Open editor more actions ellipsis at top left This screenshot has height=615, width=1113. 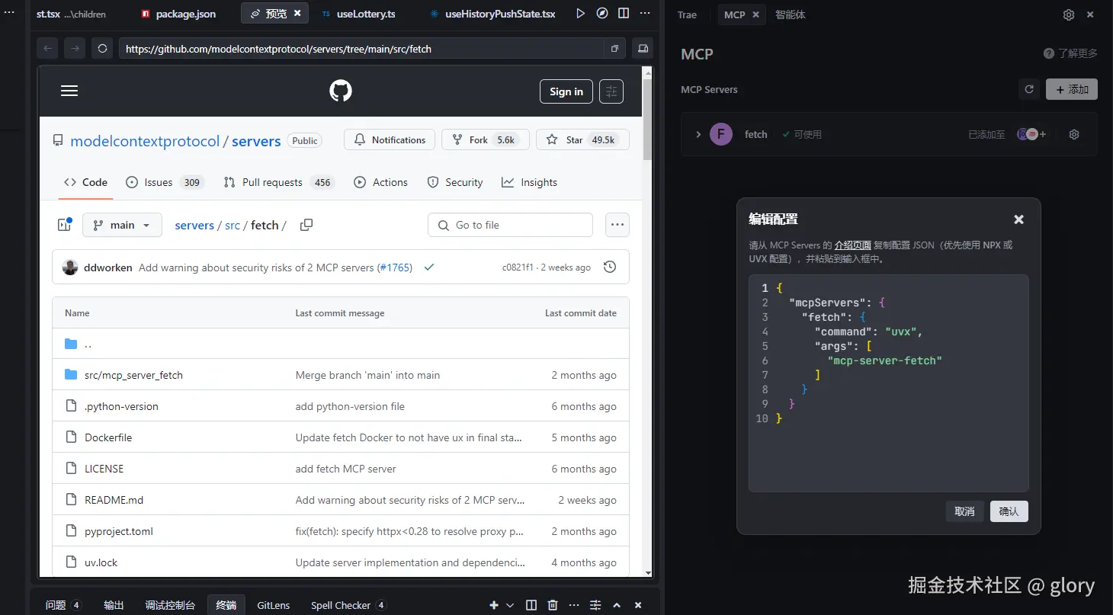tap(9, 14)
